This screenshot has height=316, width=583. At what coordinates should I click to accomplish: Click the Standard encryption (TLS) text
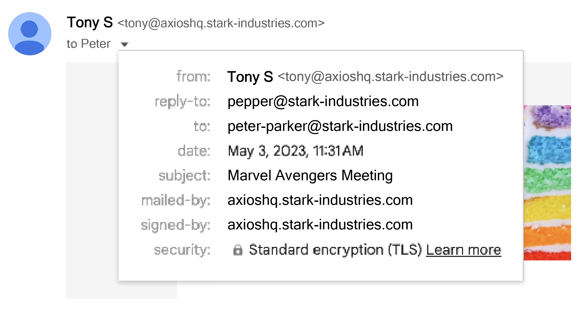point(335,250)
